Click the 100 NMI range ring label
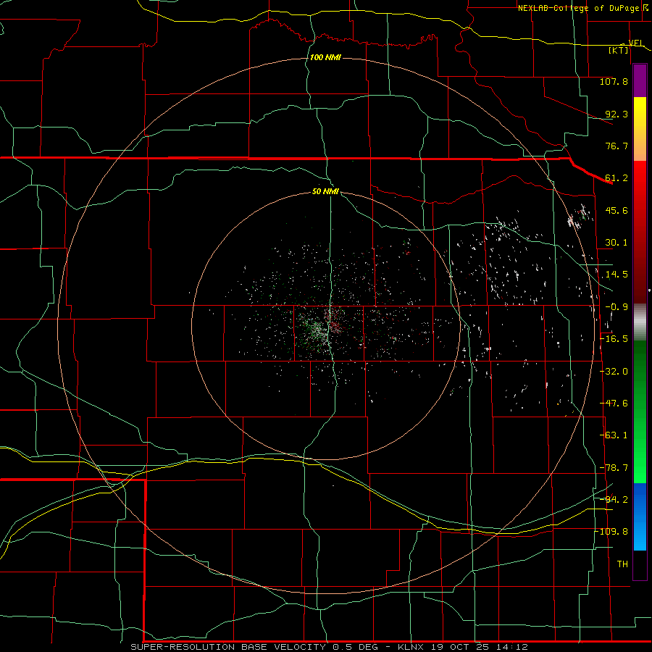Screen dimensions: 652x652 [325, 57]
